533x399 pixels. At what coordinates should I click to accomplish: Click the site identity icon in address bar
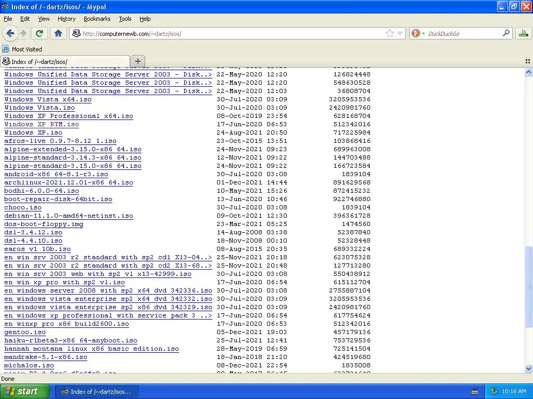point(77,33)
